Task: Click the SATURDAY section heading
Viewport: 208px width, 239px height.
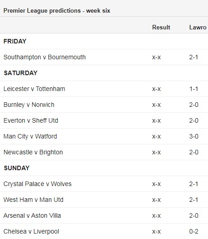Action: [x=20, y=73]
